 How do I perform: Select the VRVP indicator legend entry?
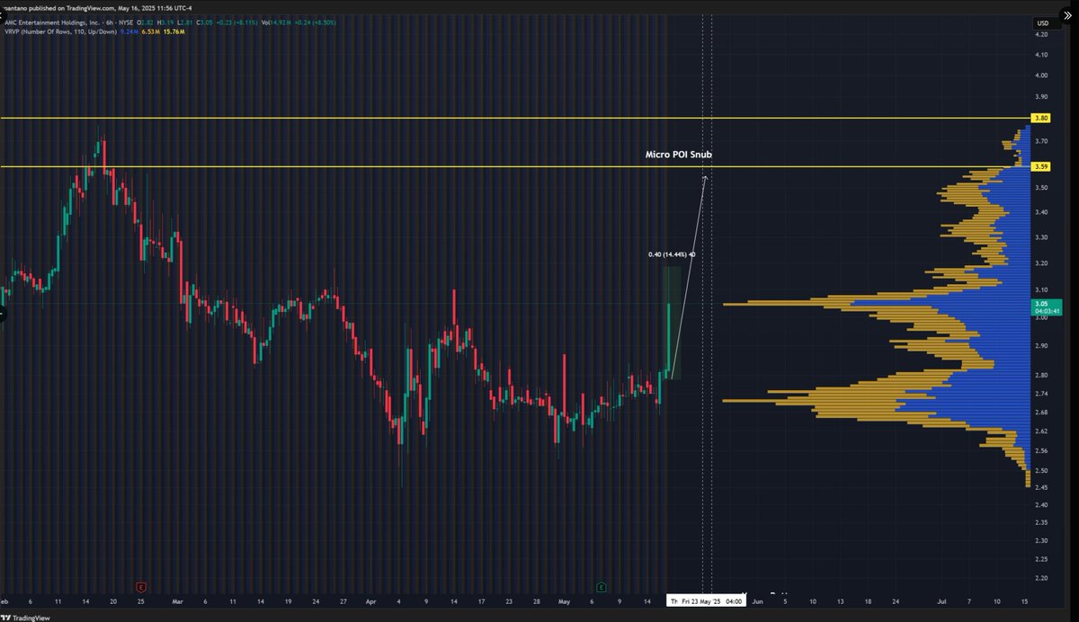[60, 31]
